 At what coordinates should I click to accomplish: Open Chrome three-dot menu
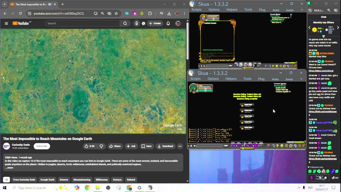(x=184, y=13)
